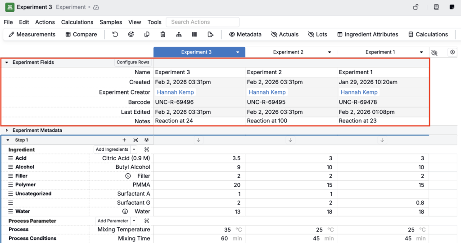Open the Calculations menu
The width and height of the screenshot is (461, 243).
coord(77,22)
